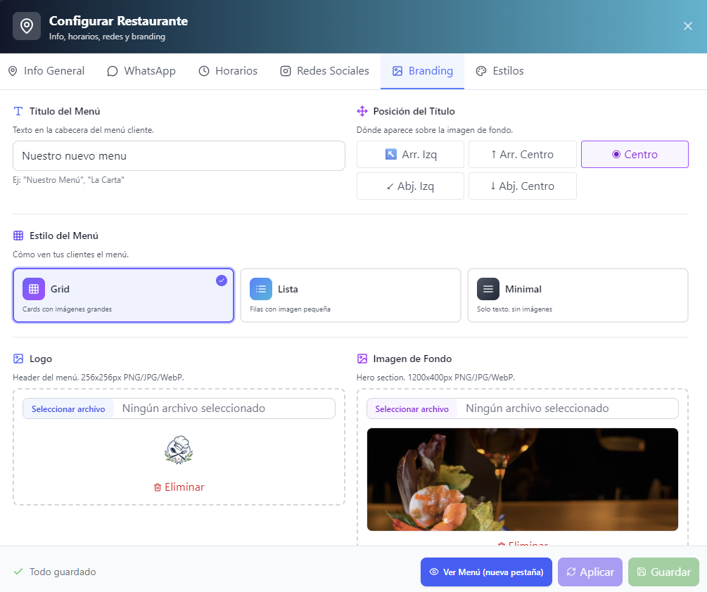Click the Guardar button

click(663, 572)
